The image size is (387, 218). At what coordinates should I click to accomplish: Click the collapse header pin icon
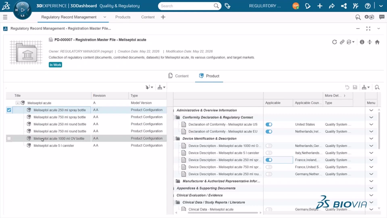(x=370, y=42)
